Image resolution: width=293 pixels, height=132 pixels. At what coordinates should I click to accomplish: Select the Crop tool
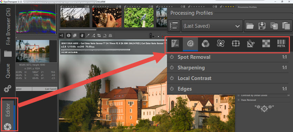click(99, 35)
